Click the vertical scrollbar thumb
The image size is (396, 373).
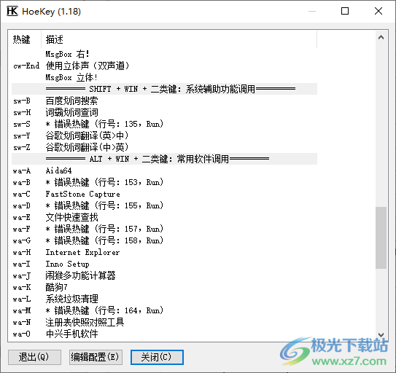point(381,237)
